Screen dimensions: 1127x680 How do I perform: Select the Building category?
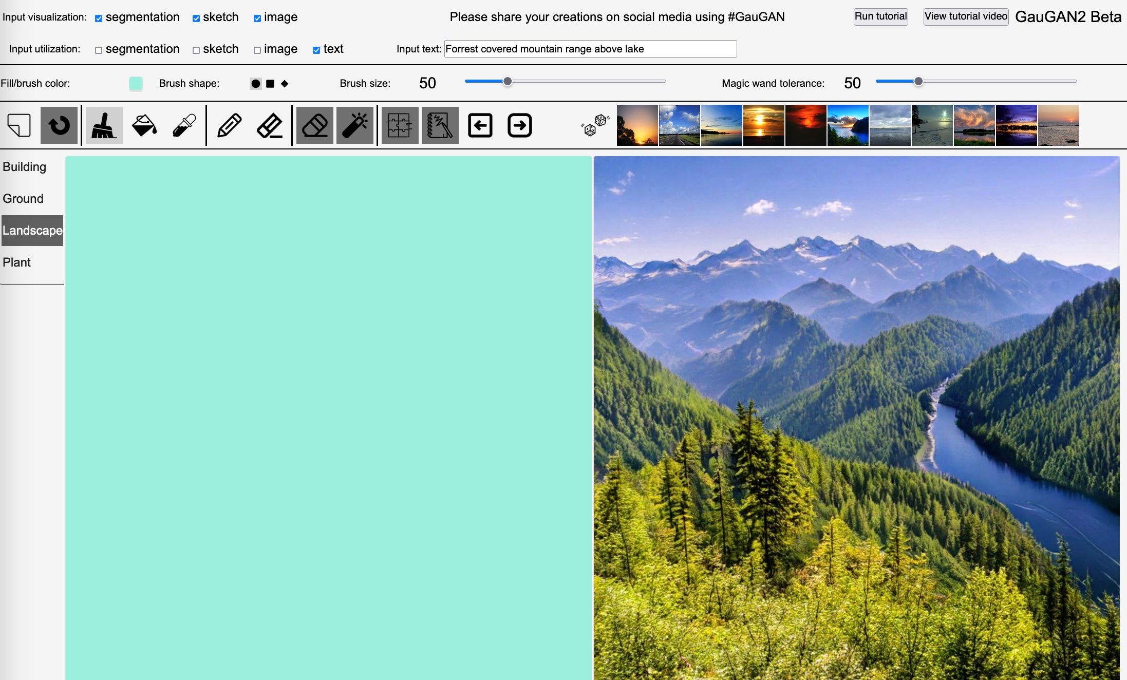25,167
